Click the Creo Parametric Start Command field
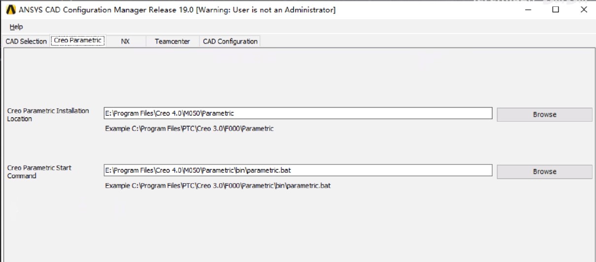The image size is (596, 262). point(298,170)
